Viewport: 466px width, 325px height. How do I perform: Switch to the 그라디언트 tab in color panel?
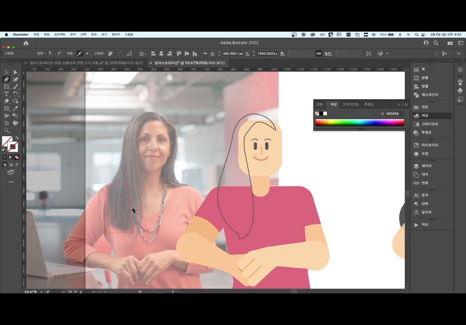click(x=350, y=104)
